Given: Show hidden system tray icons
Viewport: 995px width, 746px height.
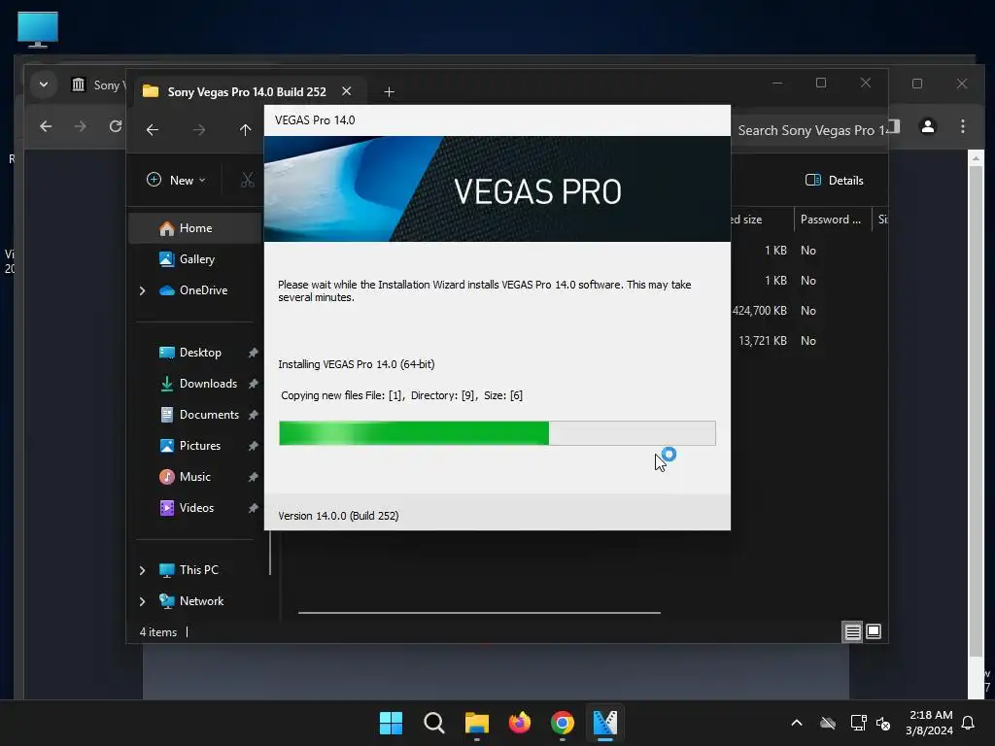Looking at the screenshot, I should click(797, 723).
